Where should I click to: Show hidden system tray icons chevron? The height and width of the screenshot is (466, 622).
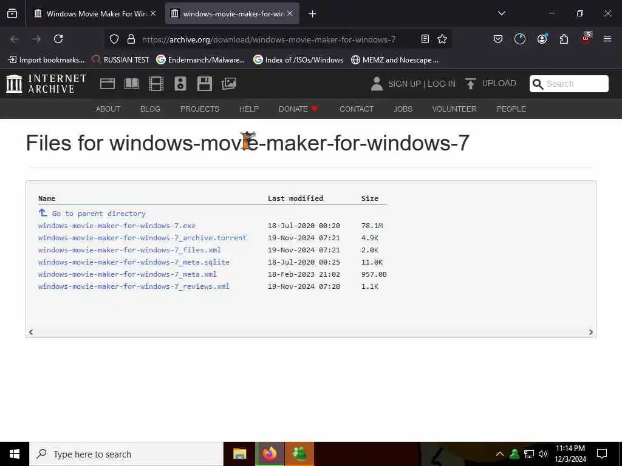coord(500,454)
